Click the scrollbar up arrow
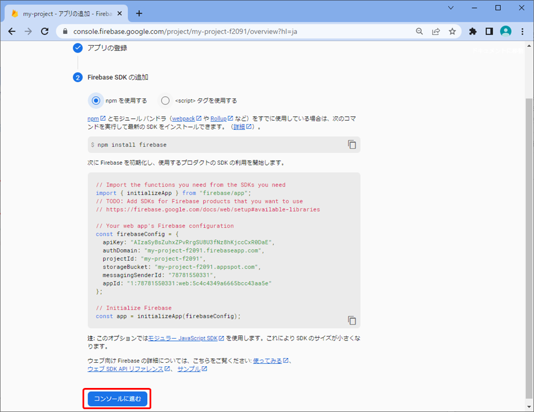Viewport: 534px width, 412px height. pos(529,46)
